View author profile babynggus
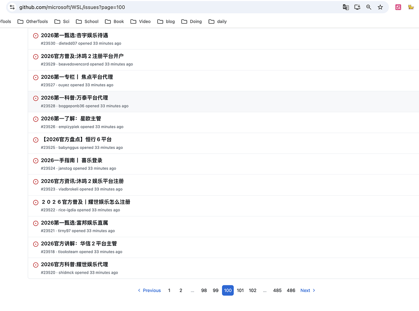The height and width of the screenshot is (311, 419). pos(68,148)
